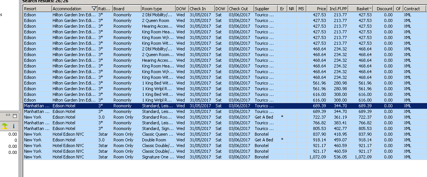This screenshot has width=427, height=177.
Task: Click the maximize panel icon on the left
Action: click(15, 116)
